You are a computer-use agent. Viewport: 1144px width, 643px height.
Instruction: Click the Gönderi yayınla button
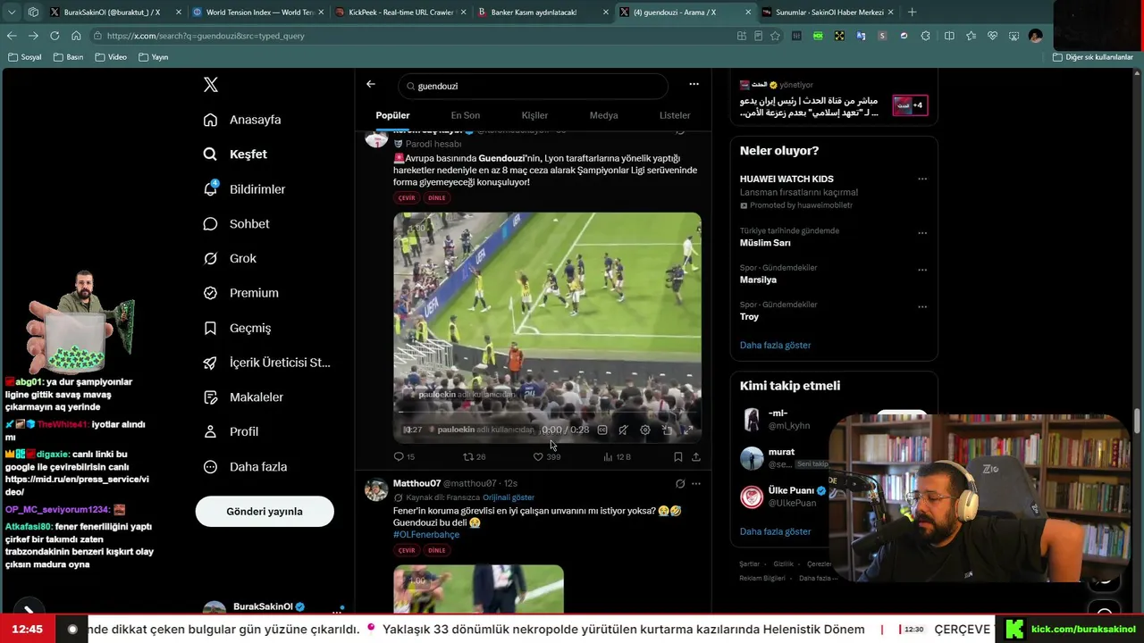265,512
